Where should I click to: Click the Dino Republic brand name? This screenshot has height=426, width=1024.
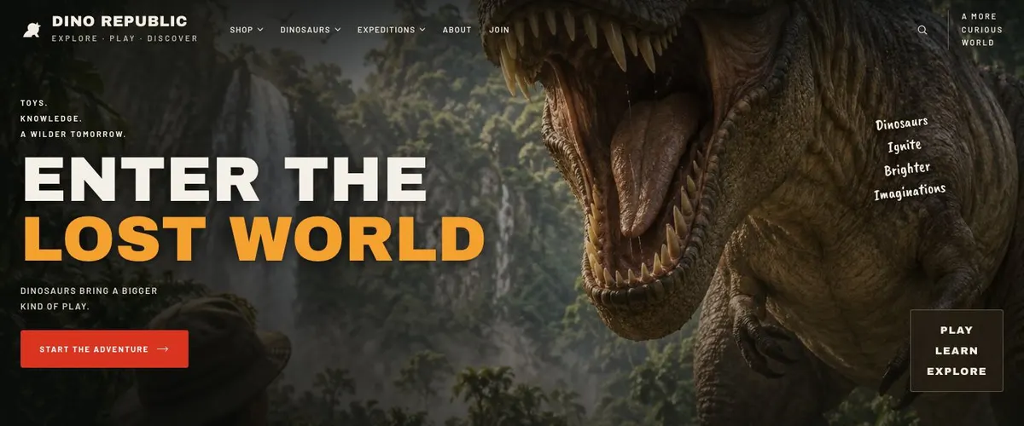point(119,21)
